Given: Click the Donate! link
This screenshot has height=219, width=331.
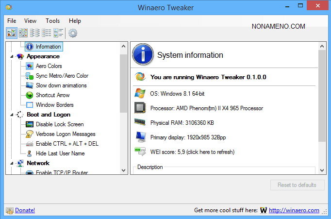Looking at the screenshot, I should click(25, 210).
